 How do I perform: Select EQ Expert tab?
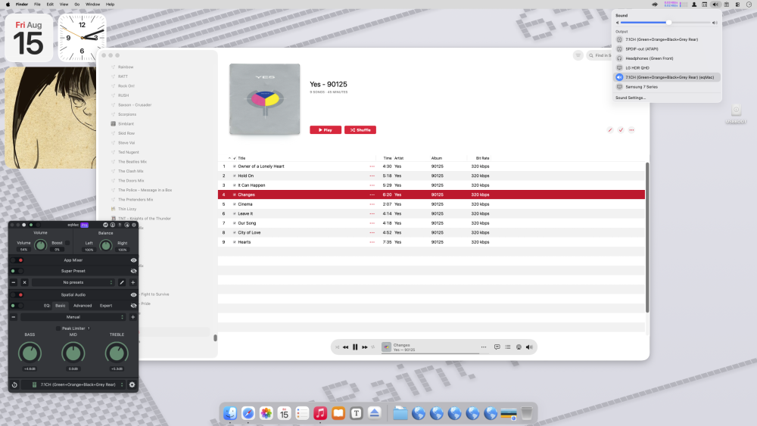coord(106,306)
